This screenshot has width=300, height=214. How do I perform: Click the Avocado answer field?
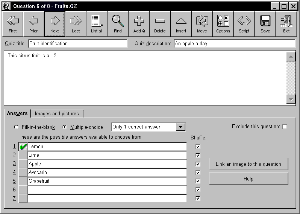[x=107, y=173]
